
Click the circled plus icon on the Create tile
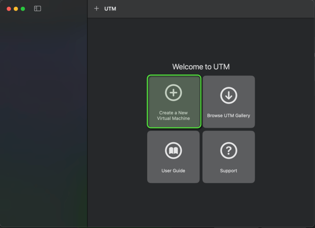coord(173,92)
